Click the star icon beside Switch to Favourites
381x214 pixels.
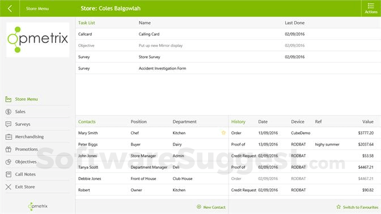(338, 207)
